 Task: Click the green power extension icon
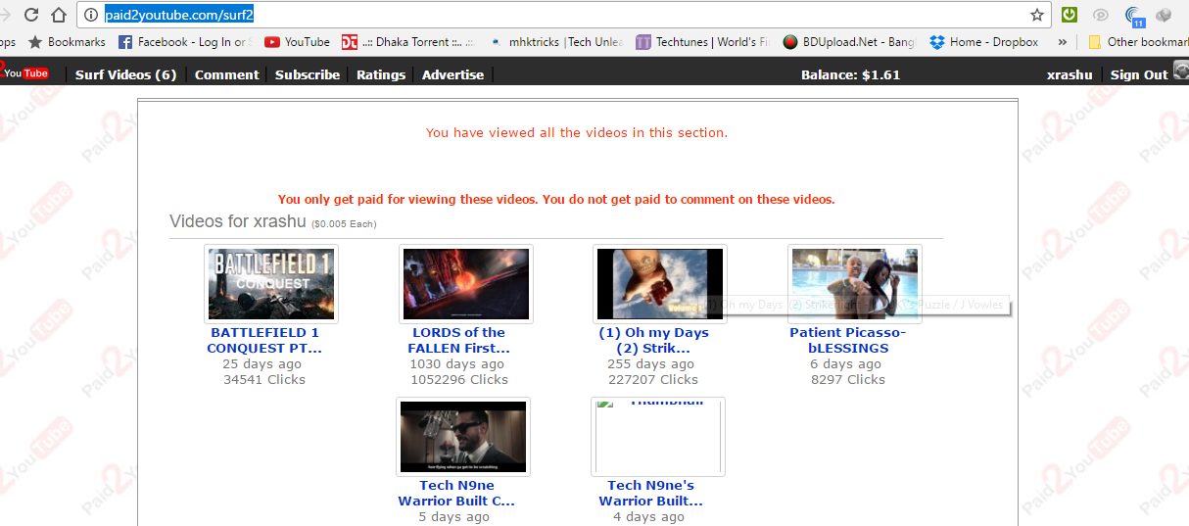1070,15
